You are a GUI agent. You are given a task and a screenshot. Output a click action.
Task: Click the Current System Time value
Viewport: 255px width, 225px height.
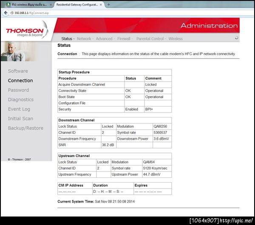[115, 202]
